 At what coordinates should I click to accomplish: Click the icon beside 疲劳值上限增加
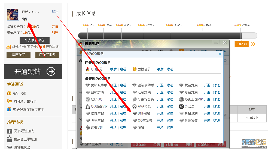tap(10, 139)
